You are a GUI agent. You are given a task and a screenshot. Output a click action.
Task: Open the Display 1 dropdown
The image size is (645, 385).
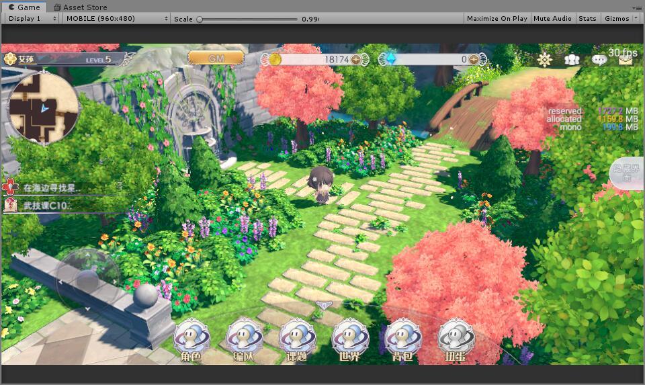point(32,19)
